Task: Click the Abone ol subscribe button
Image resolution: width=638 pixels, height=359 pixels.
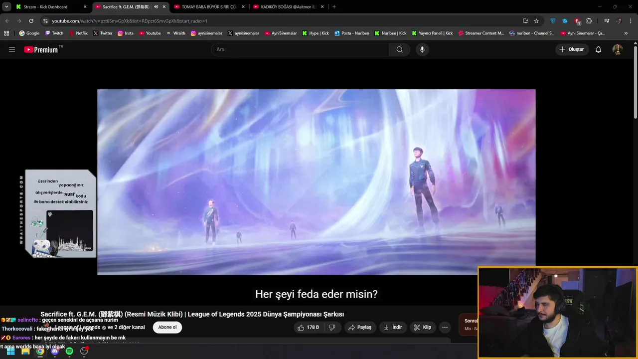Action: pyautogui.click(x=167, y=327)
